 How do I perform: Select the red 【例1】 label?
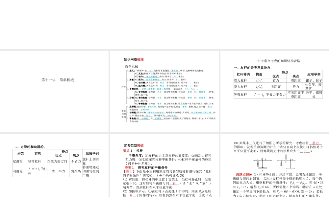129,171
